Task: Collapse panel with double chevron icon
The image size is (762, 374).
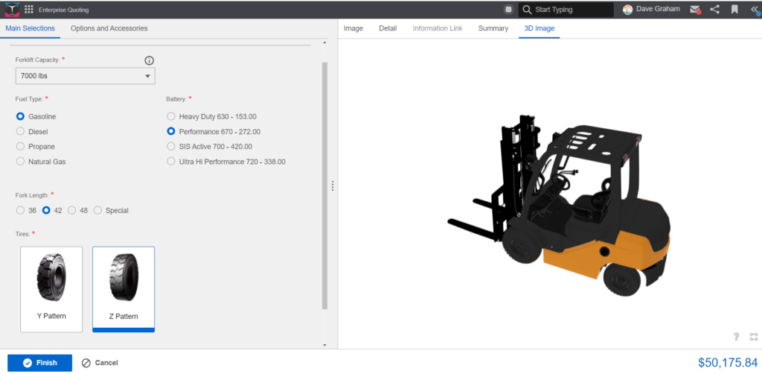Action: 755,9
